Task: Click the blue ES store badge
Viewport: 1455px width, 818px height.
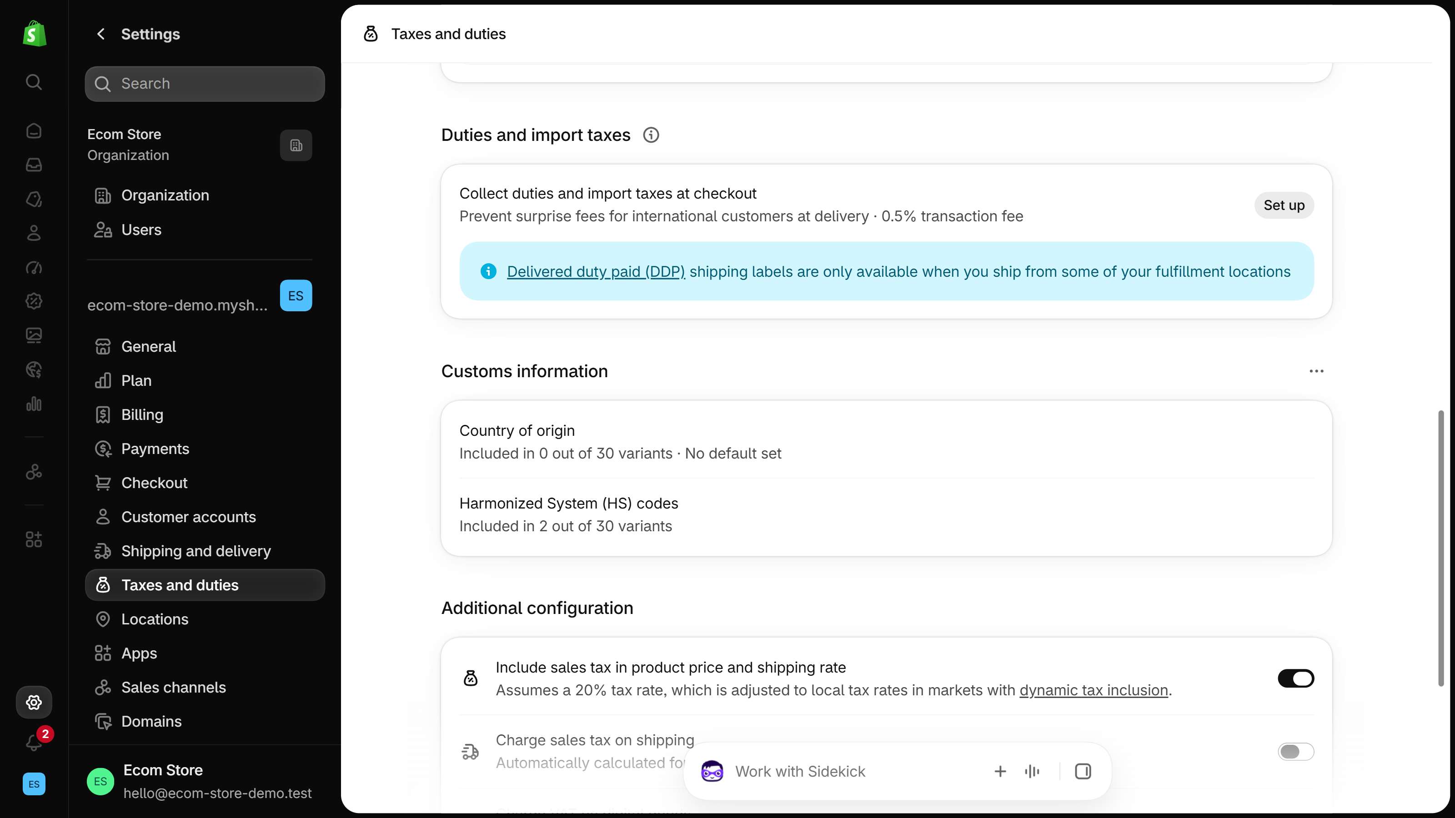Action: point(296,295)
